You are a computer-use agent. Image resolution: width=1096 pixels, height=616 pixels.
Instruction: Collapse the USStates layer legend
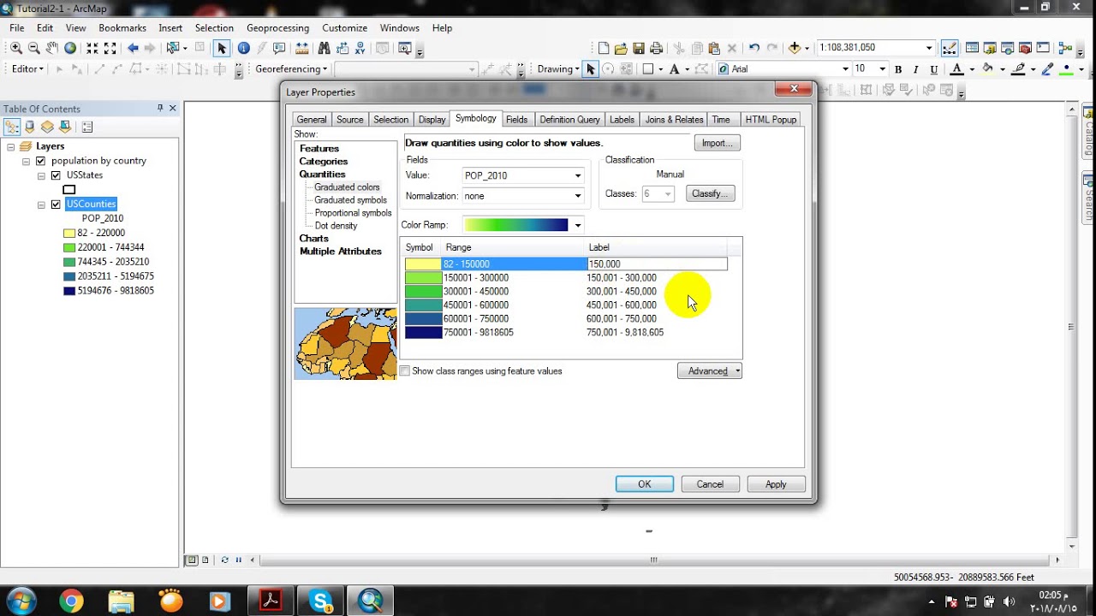click(x=41, y=175)
